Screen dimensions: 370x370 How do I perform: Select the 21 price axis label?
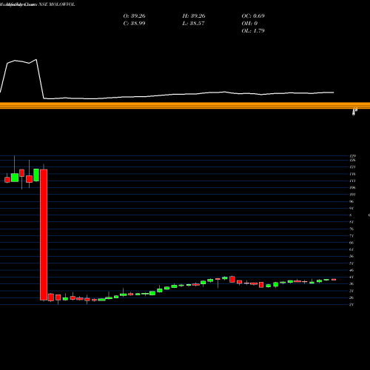[351, 304]
